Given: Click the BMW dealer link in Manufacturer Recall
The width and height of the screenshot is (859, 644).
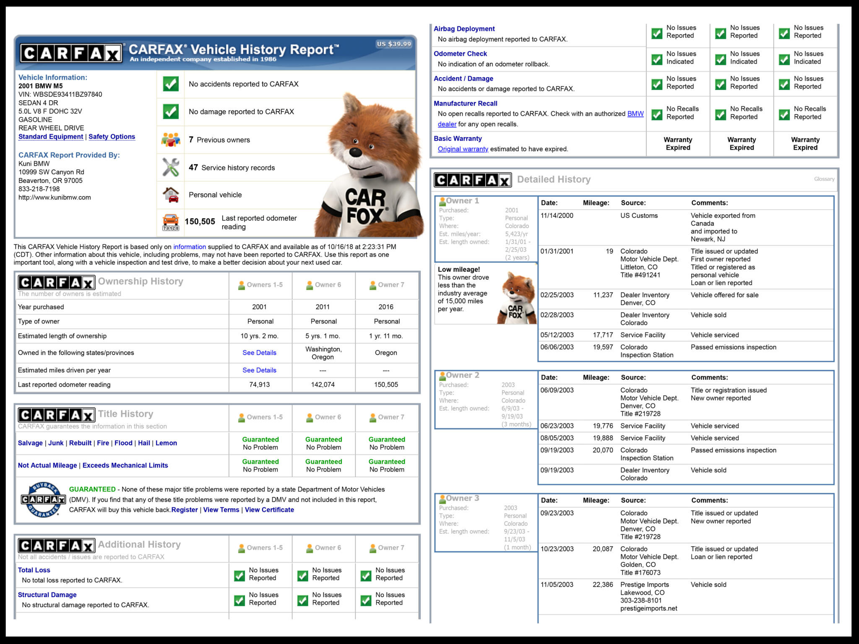Looking at the screenshot, I should pos(635,114).
